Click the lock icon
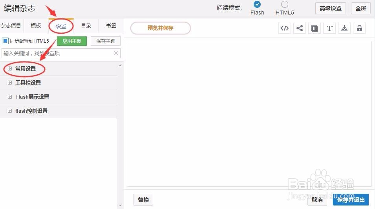This screenshot has height=209, width=375. click(x=359, y=28)
